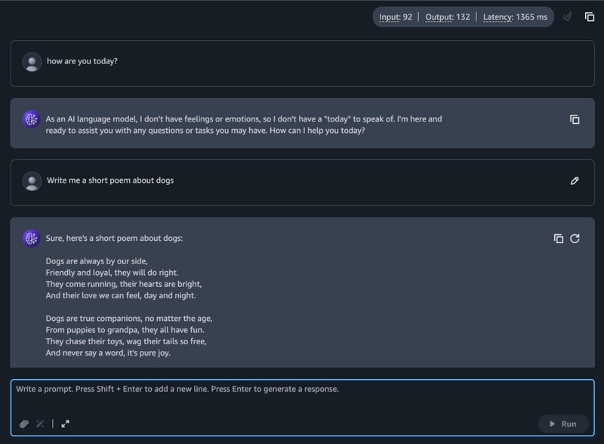Click the user avatar beside 'how are you today?'
This screenshot has height=444, width=604.
pos(32,62)
